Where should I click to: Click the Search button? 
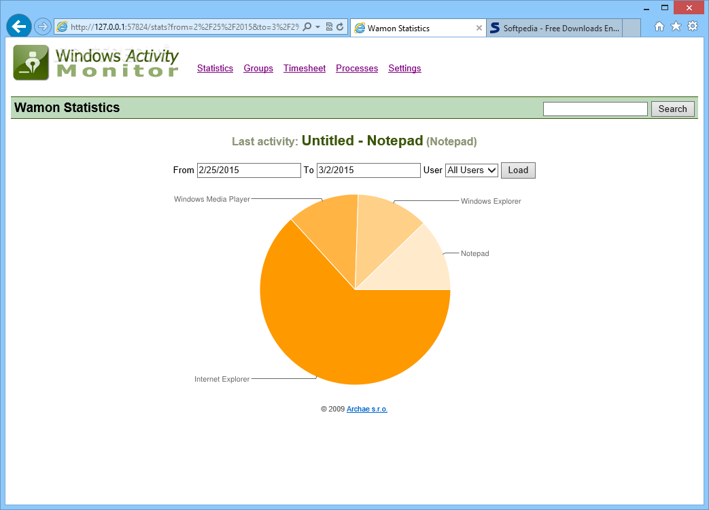(x=673, y=109)
